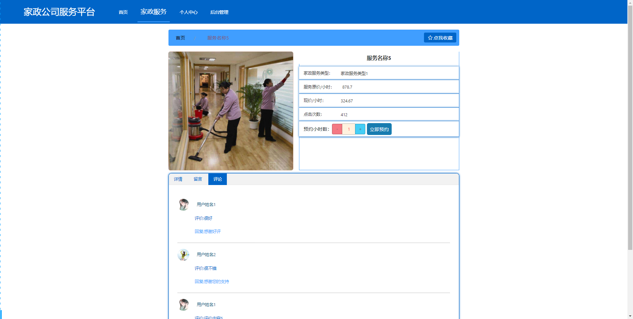Screen dimensions: 633x319
Task: Click the 评价:很不错 comment text
Action: (205, 268)
